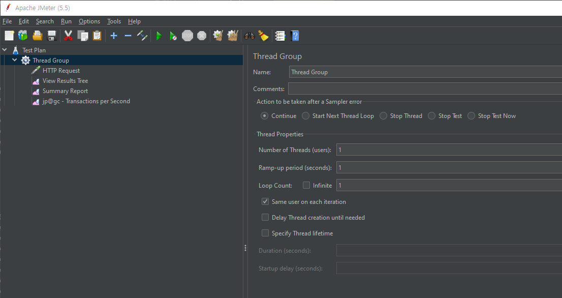
Task: Select the Stop Test Now radio button
Action: (x=471, y=116)
